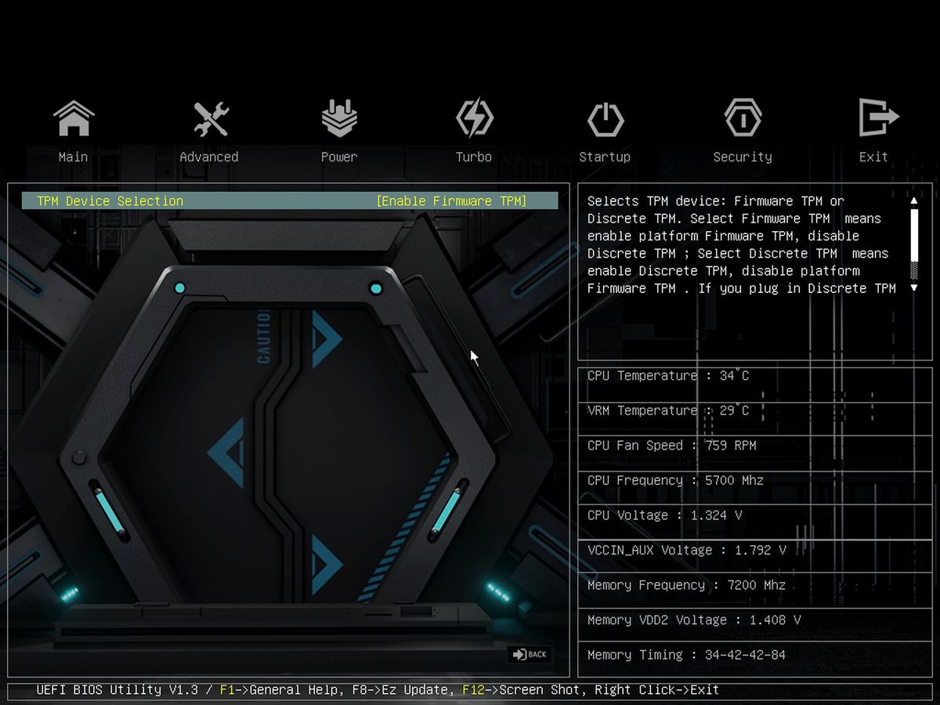Select the Power plug icon
940x705 pixels.
[339, 119]
